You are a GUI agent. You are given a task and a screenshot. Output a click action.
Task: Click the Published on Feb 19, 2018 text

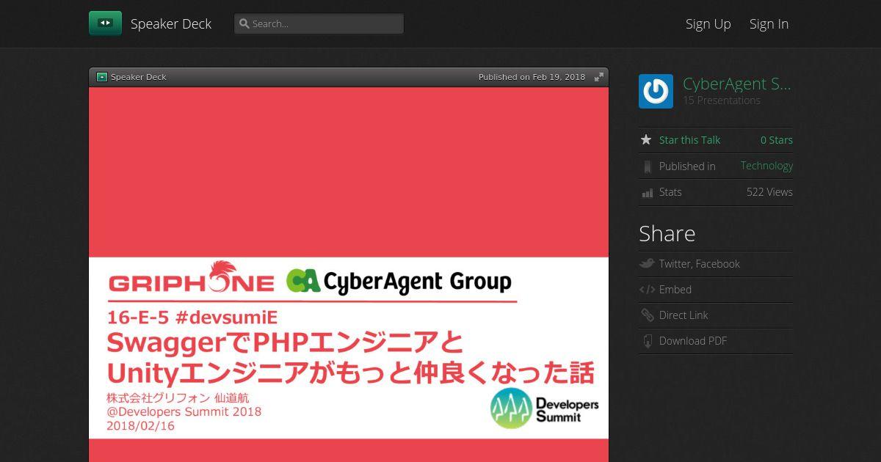coord(532,76)
